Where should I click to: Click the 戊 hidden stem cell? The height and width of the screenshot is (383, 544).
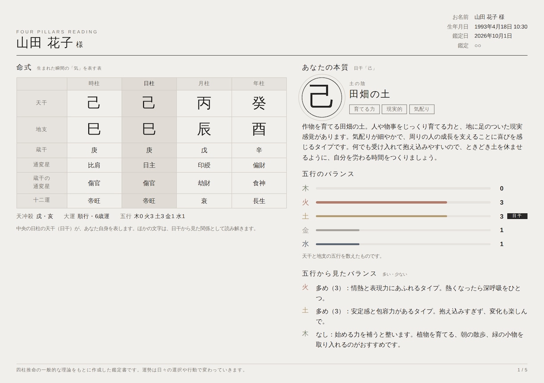(204, 150)
